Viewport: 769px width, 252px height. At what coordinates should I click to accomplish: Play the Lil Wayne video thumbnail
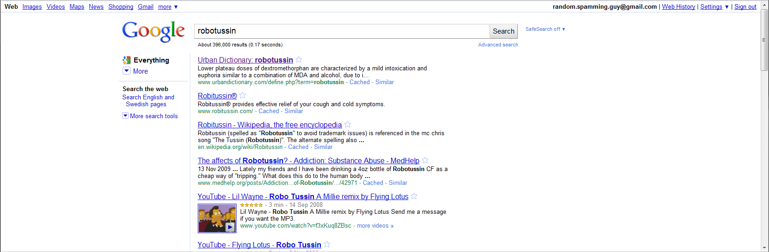[x=217, y=218]
